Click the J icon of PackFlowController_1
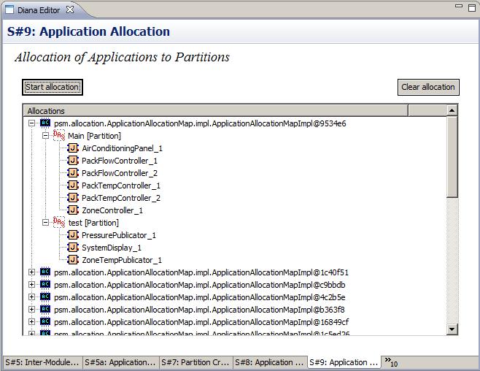Image resolution: width=480 pixels, height=371 pixels. click(x=73, y=161)
